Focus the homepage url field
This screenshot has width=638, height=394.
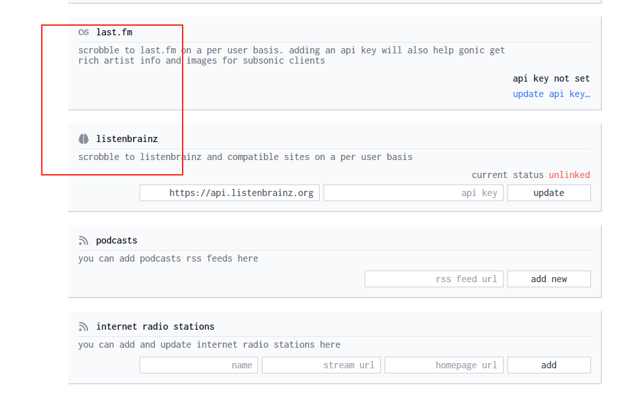pyautogui.click(x=444, y=365)
